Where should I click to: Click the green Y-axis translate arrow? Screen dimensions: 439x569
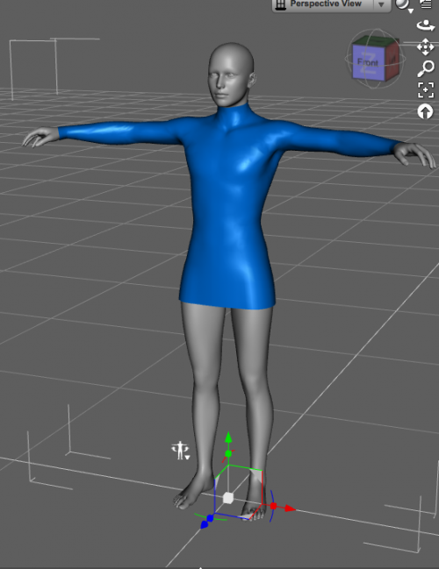(x=228, y=437)
